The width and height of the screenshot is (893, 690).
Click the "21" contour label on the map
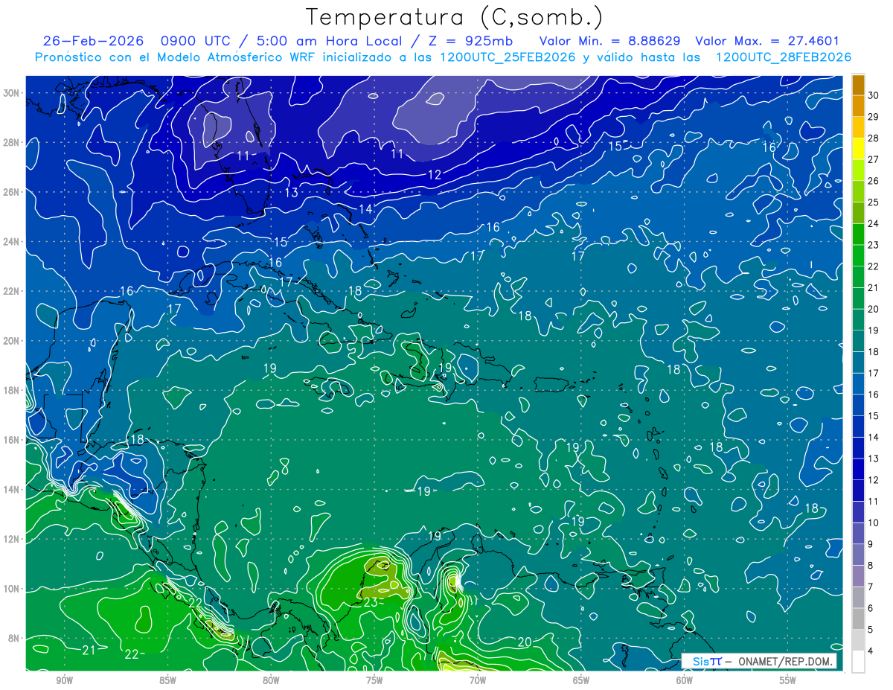pyautogui.click(x=89, y=650)
